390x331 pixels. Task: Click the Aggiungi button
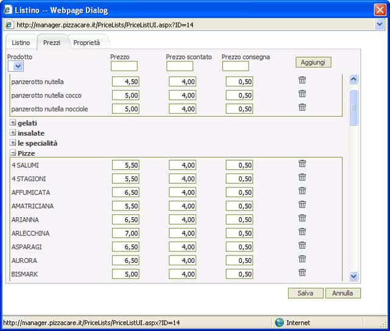[x=313, y=62]
